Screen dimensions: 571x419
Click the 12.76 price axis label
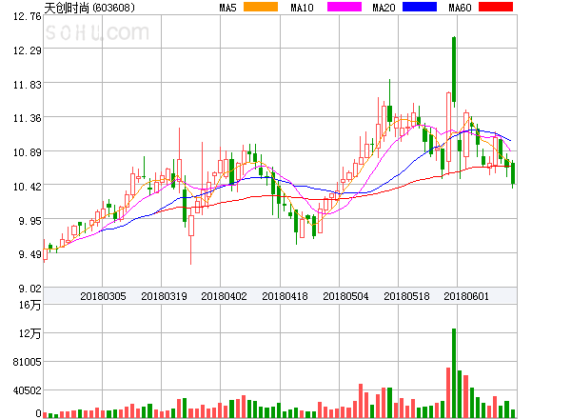(x=28, y=16)
